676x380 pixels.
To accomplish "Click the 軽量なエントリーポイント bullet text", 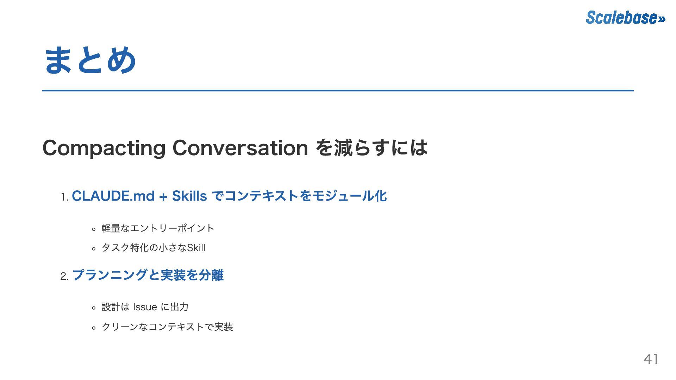I will [158, 228].
